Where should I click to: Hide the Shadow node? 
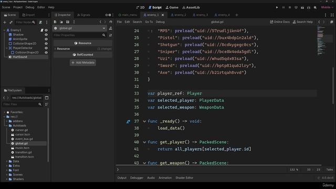(x=46, y=35)
